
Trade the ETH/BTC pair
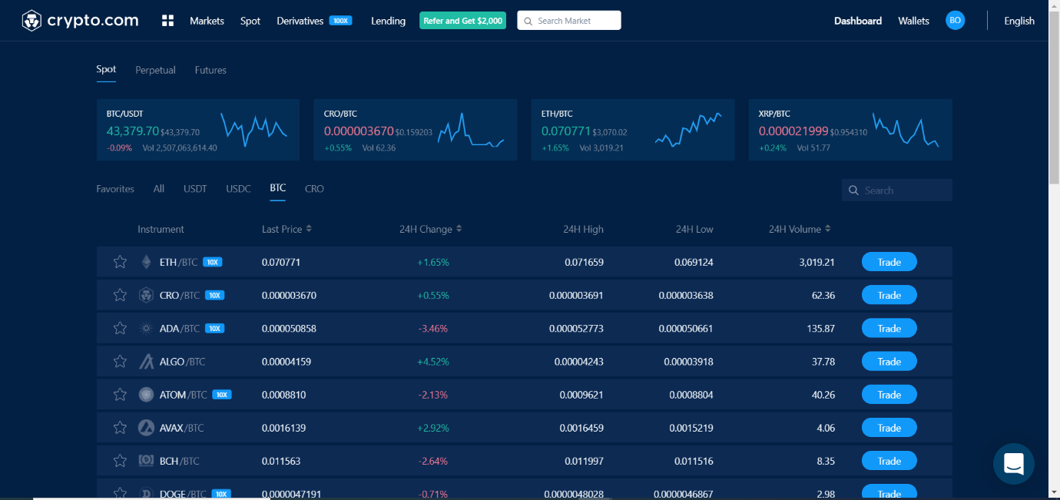click(889, 262)
